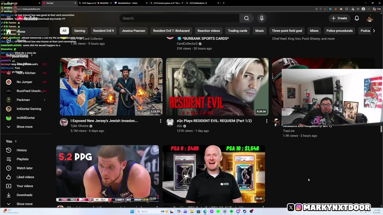
Task: Open a new browser tab with plus
Action: pos(224,3)
